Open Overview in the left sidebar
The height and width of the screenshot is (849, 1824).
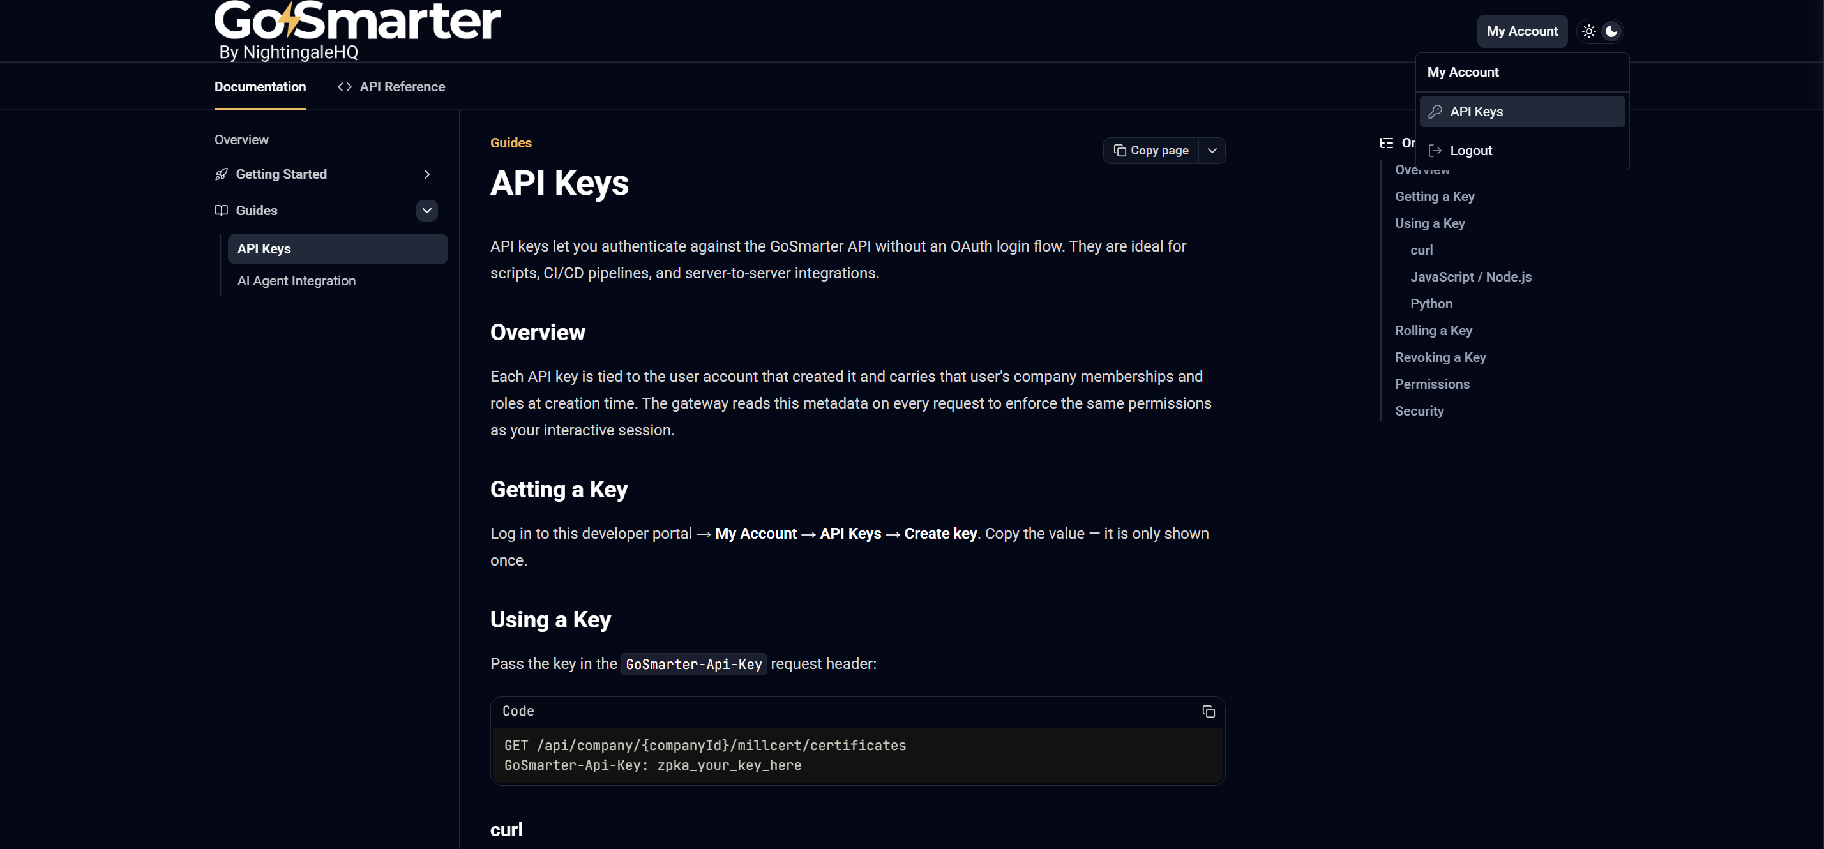pos(241,140)
